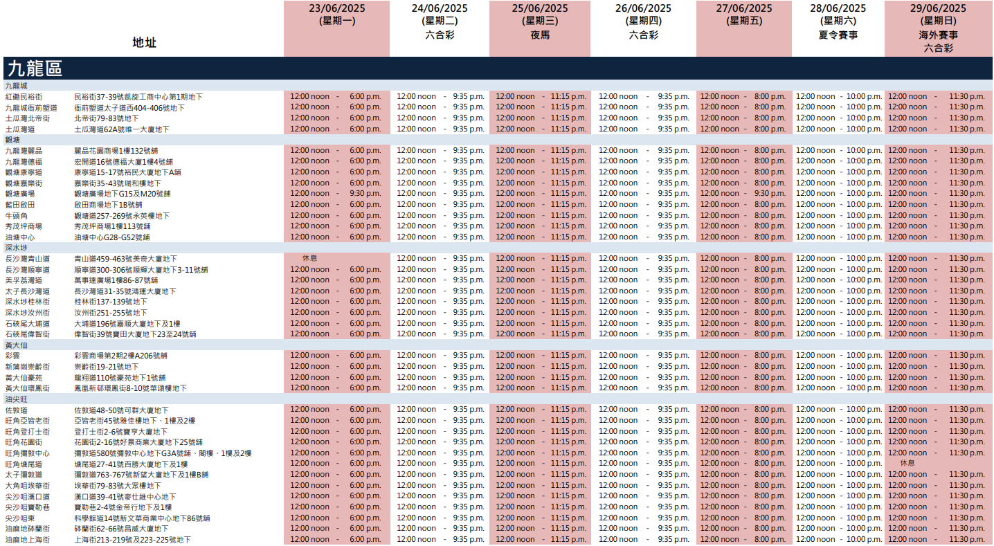Select the 尖沙咀東 branch name
Image resolution: width=994 pixels, height=546 pixels.
tap(20, 518)
